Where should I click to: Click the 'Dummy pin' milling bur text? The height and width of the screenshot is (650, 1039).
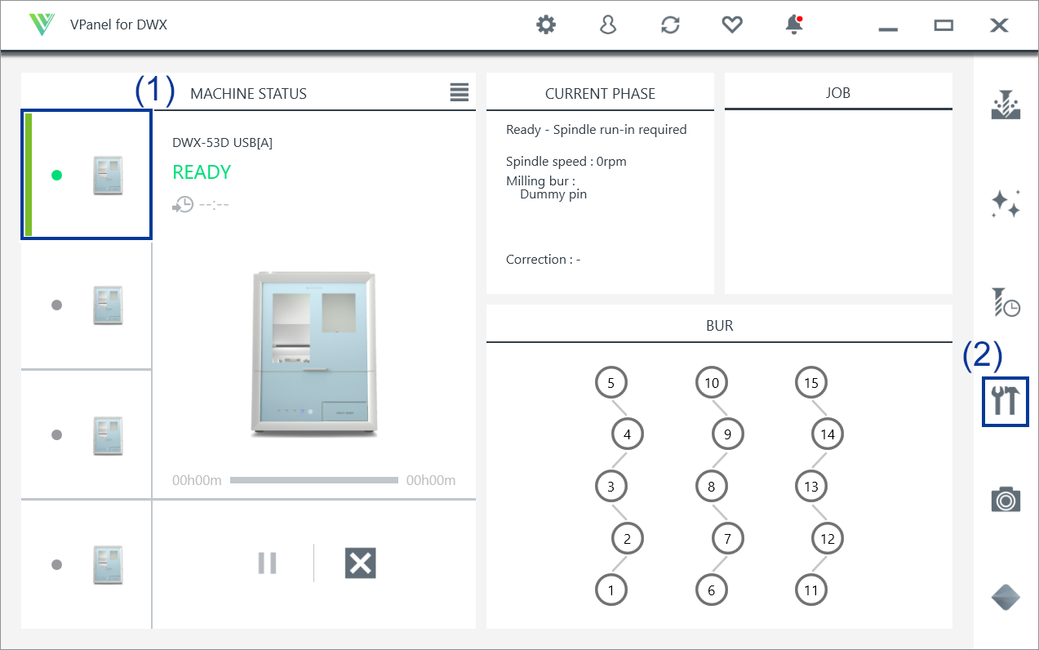point(553,194)
